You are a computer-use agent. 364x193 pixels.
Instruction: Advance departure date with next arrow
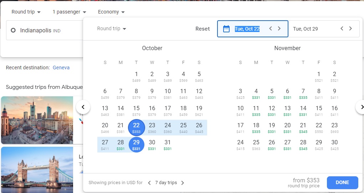coord(279,29)
